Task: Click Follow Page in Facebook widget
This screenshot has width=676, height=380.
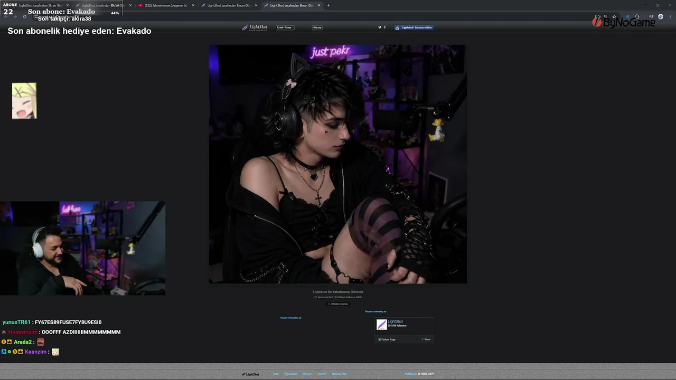Action: click(x=387, y=339)
